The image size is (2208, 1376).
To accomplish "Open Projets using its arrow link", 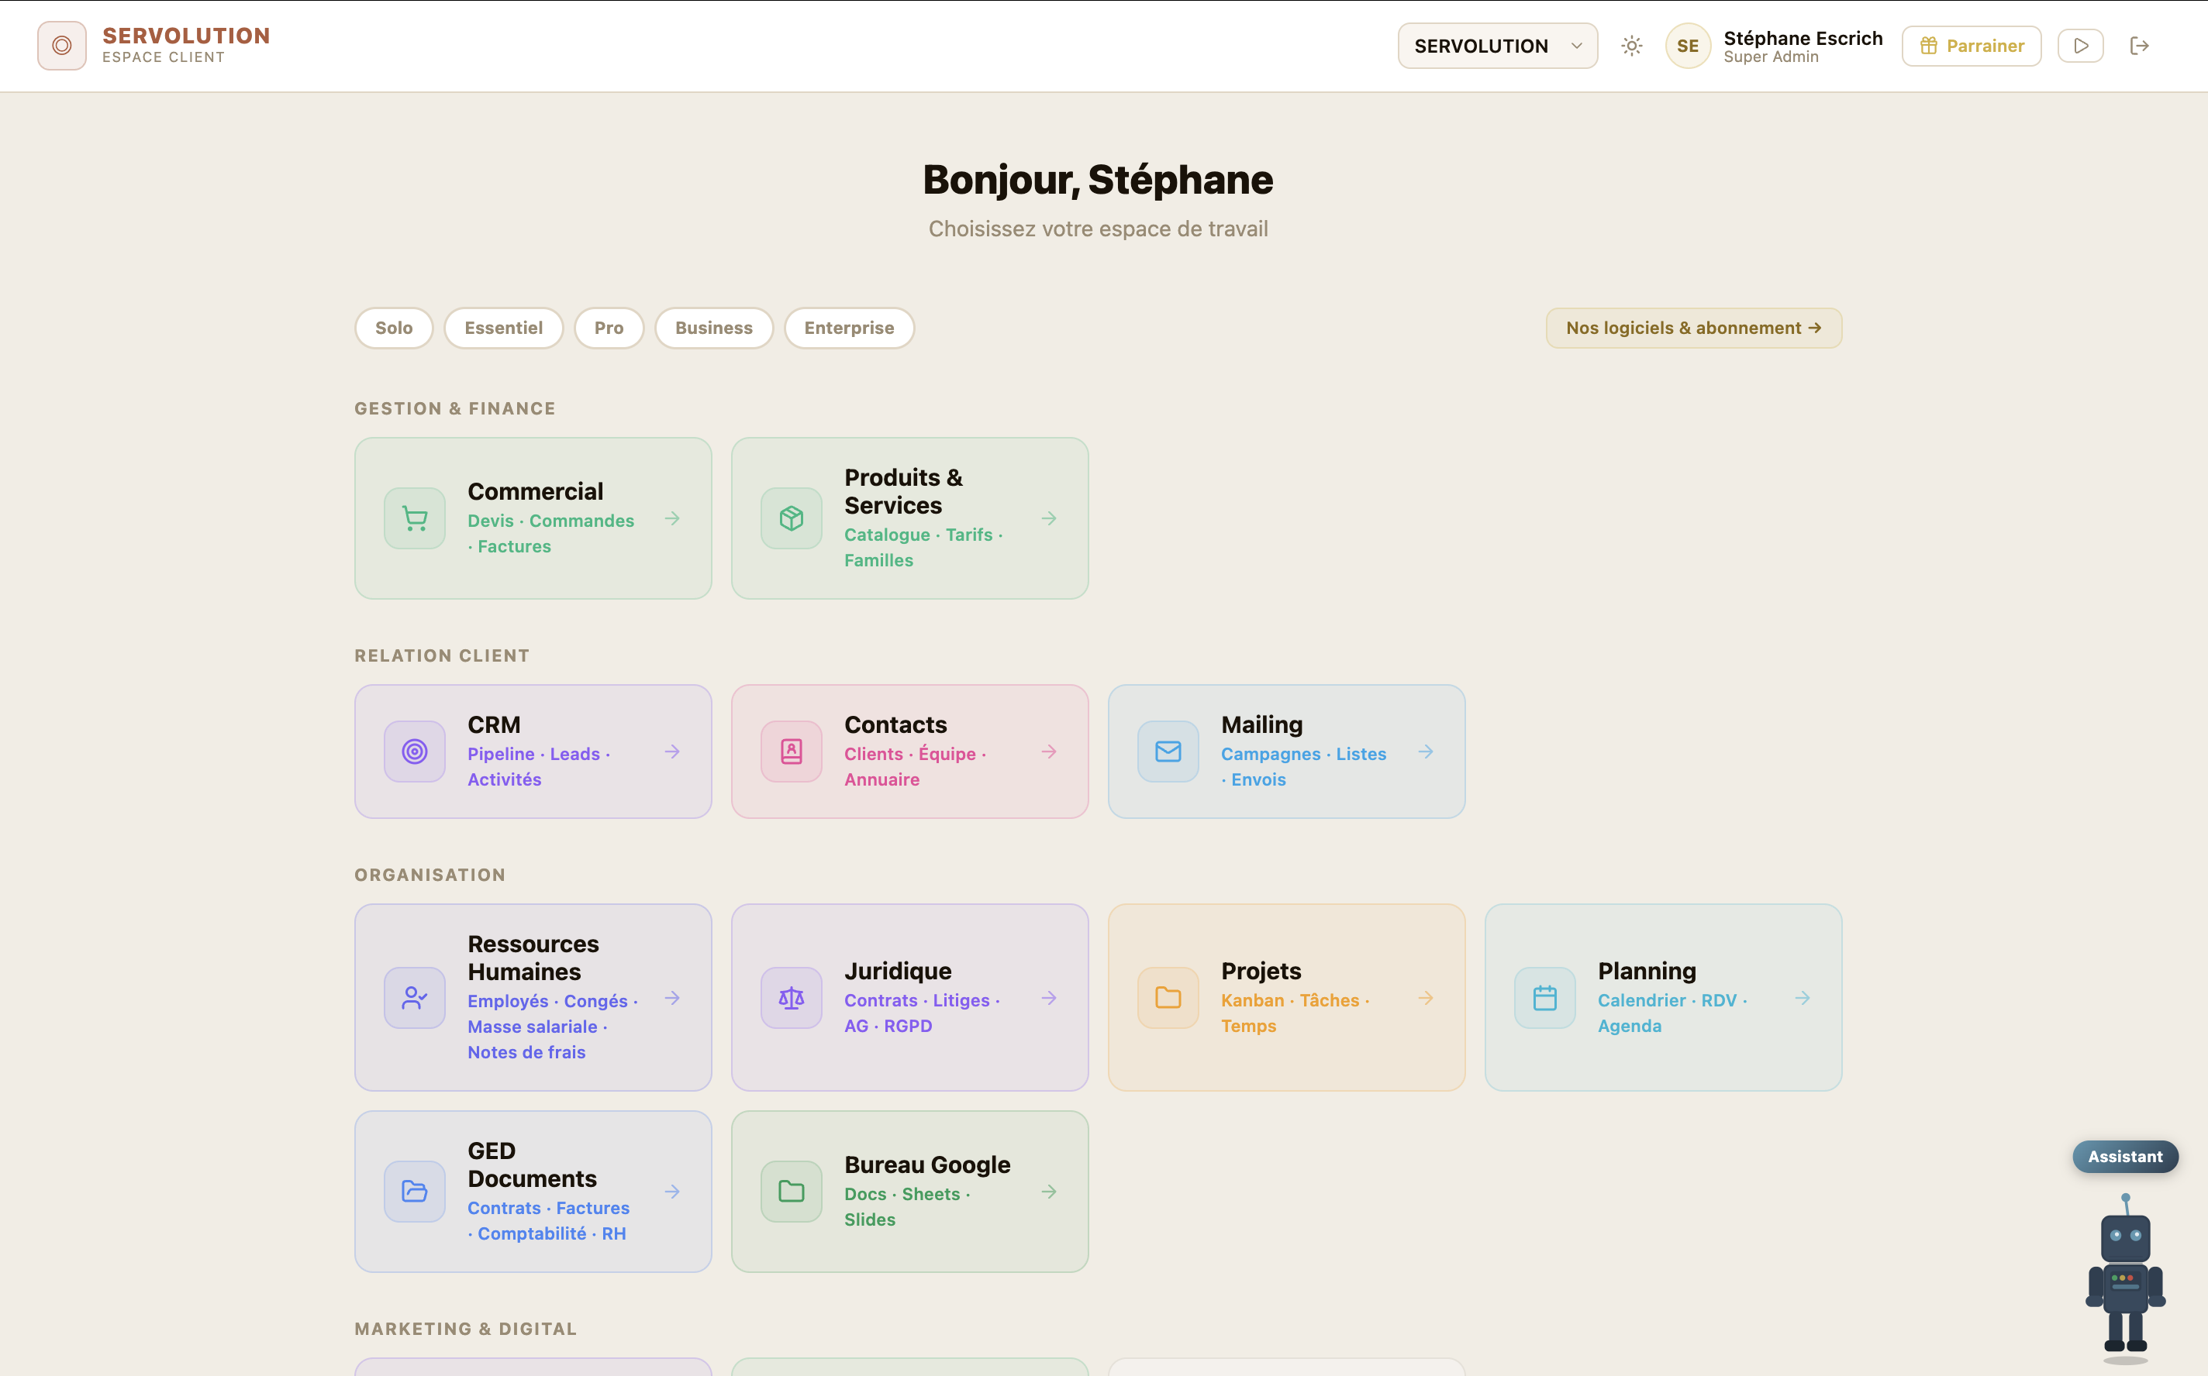I will click(1425, 997).
